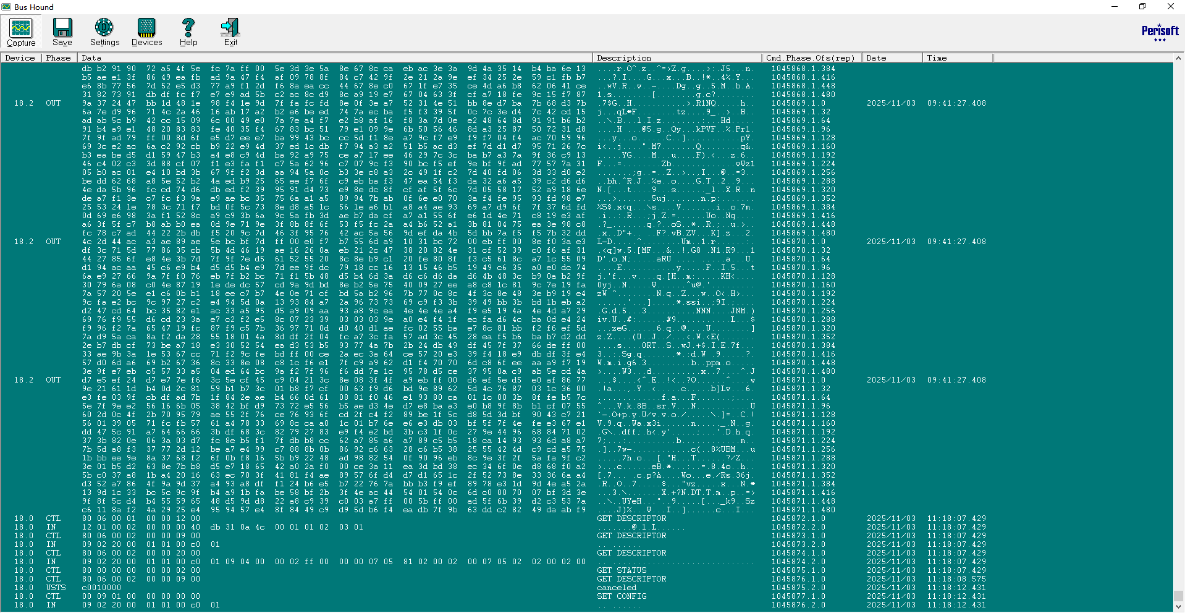Screen dimensions: 1185x613
Task: Click the Time column header
Action: coord(958,57)
